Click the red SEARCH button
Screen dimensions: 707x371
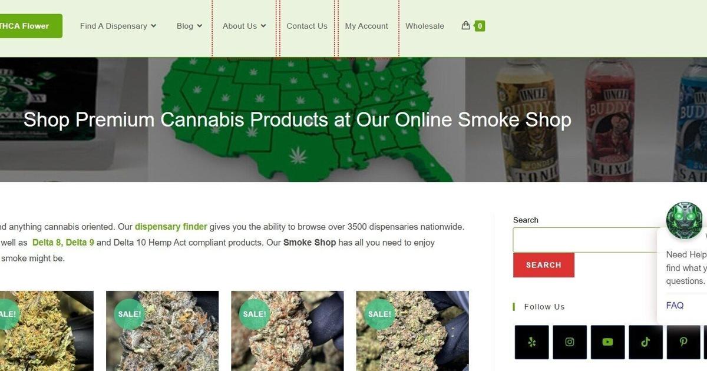click(544, 265)
